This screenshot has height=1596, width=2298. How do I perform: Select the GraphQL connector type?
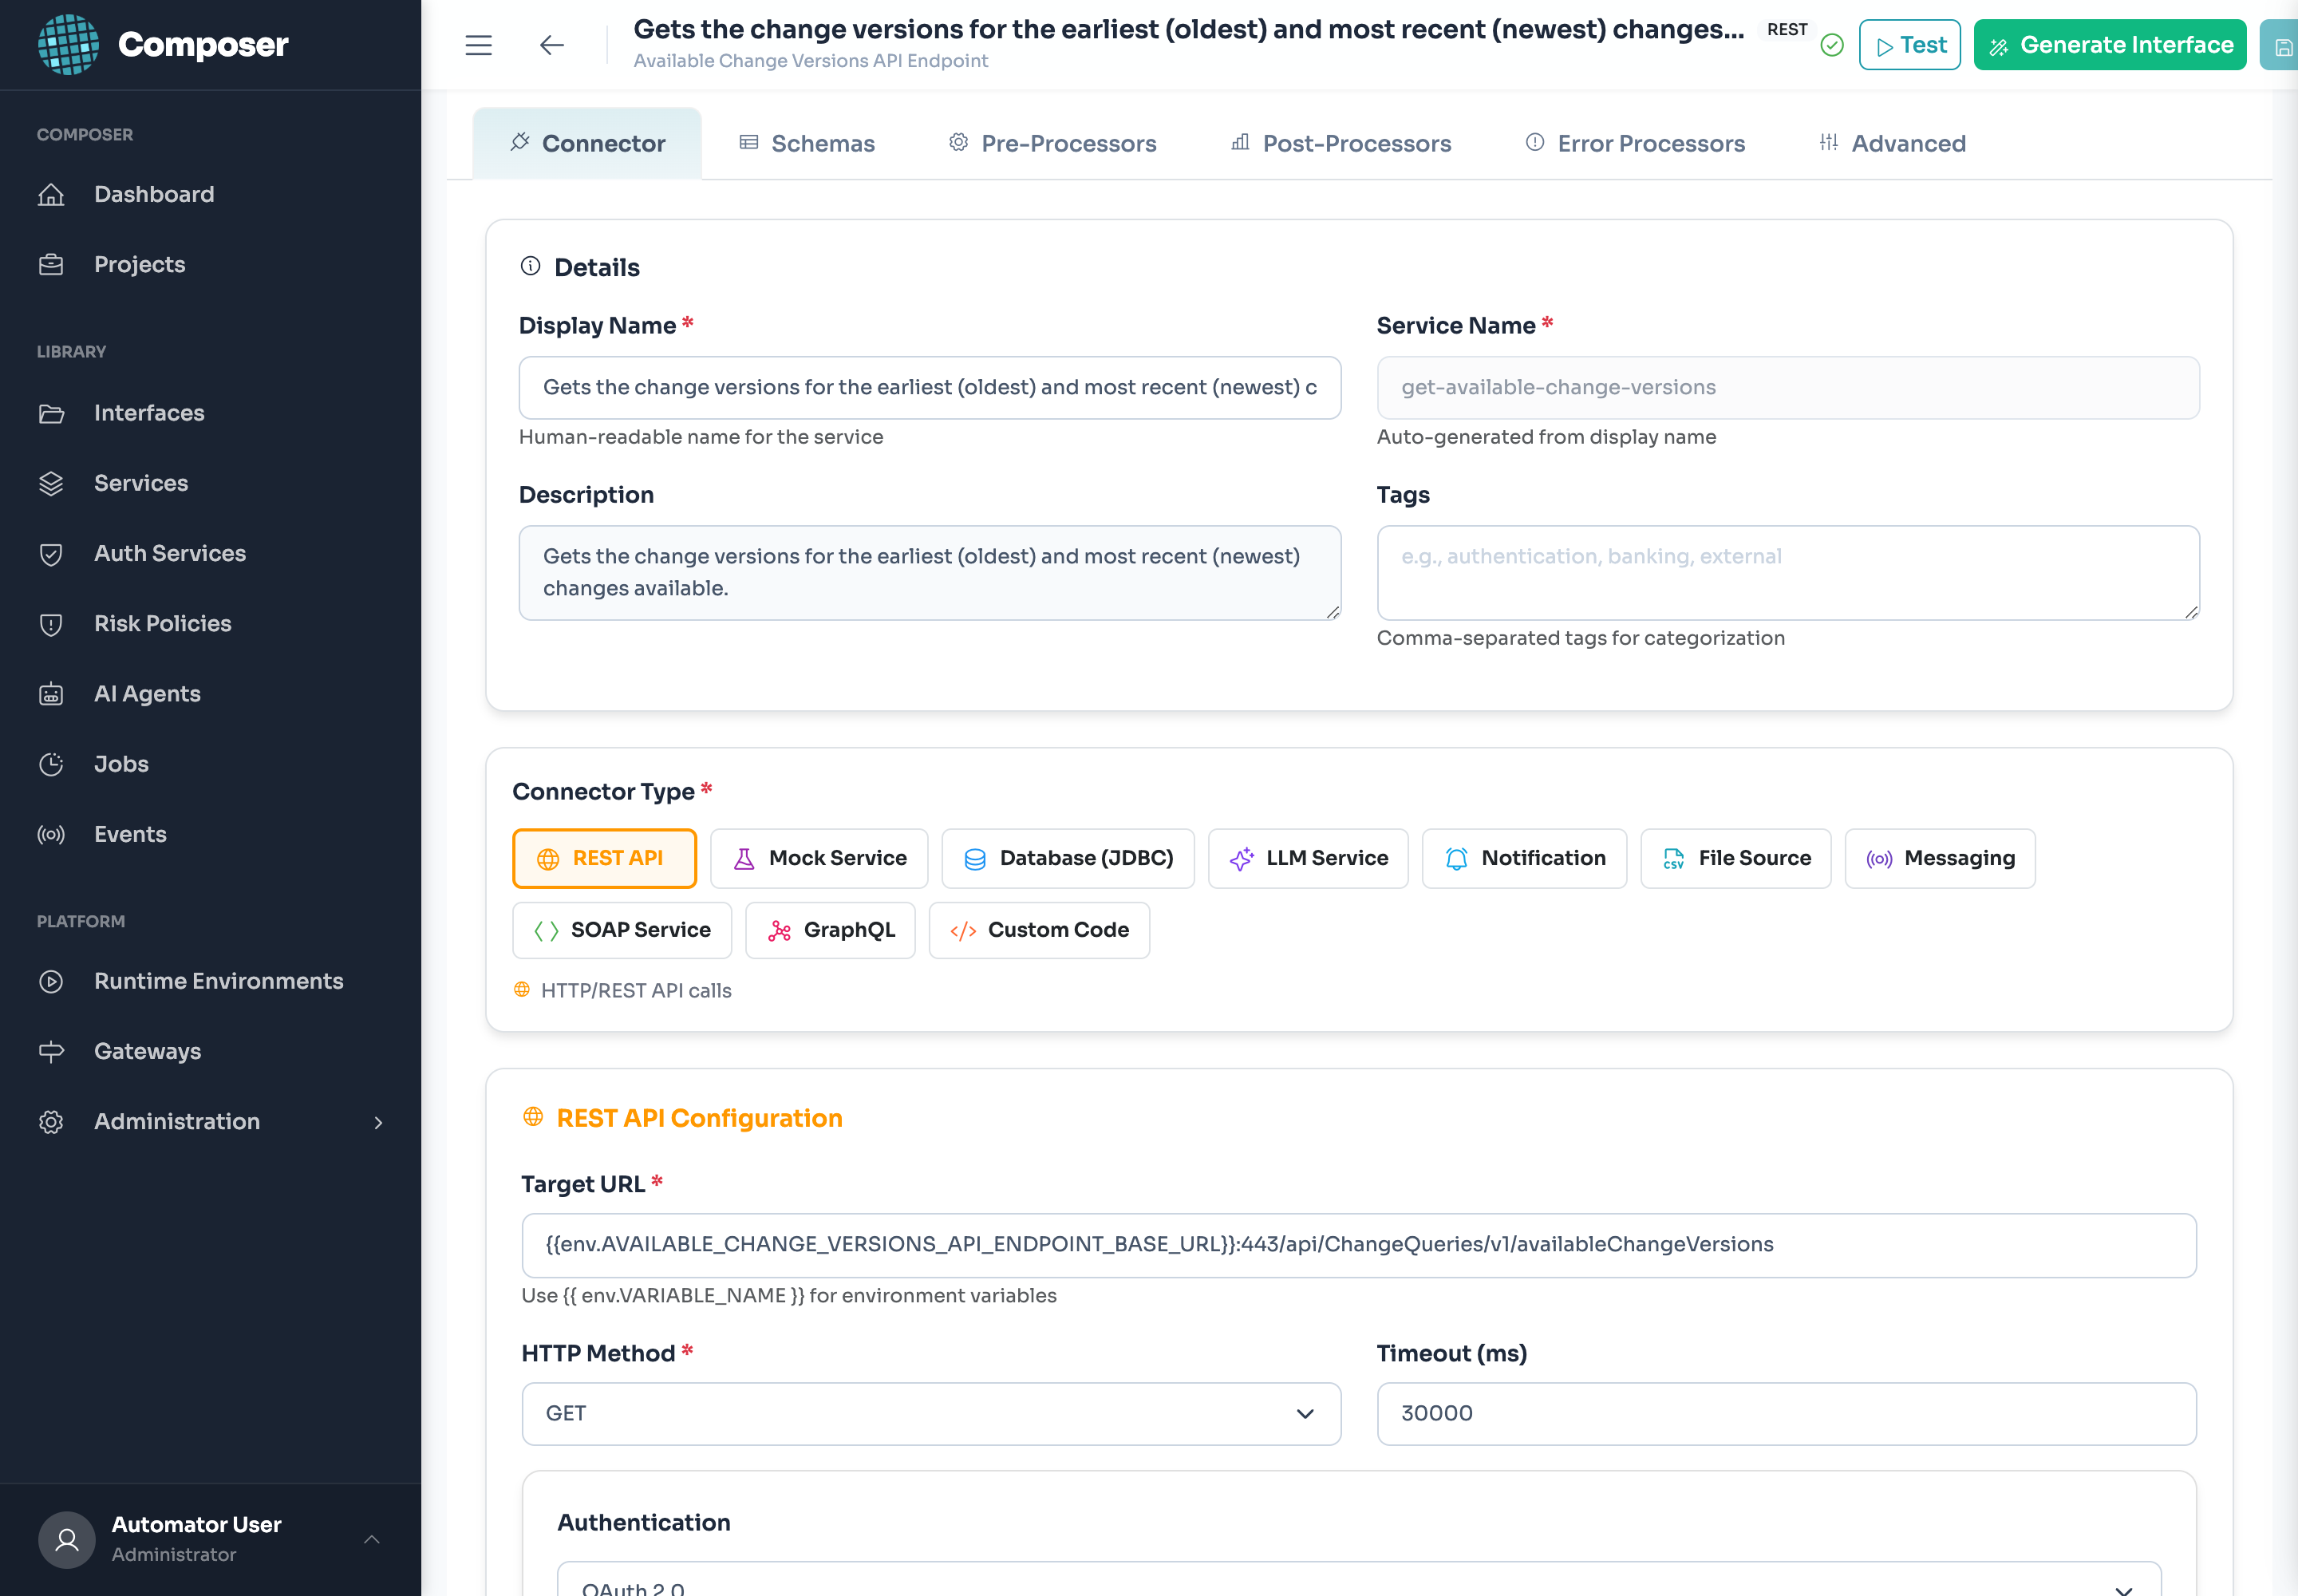[830, 930]
